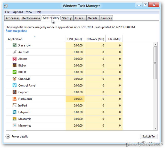Select the Control Panel app name
Screen dimensions: 165x148
[27, 85]
